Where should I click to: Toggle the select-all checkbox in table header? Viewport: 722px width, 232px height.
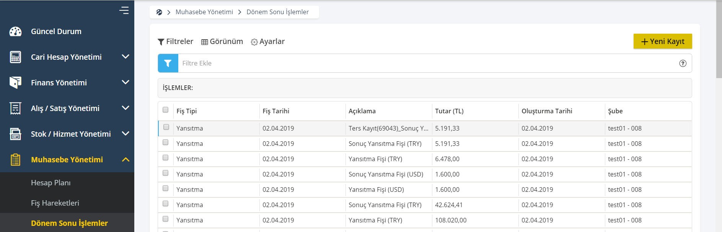[x=165, y=110]
